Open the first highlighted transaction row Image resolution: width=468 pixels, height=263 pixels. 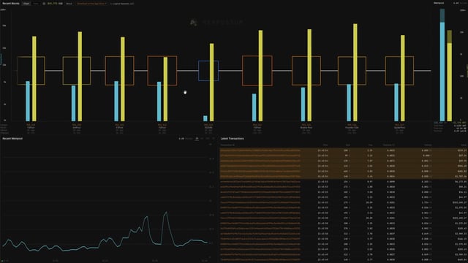tap(343, 150)
